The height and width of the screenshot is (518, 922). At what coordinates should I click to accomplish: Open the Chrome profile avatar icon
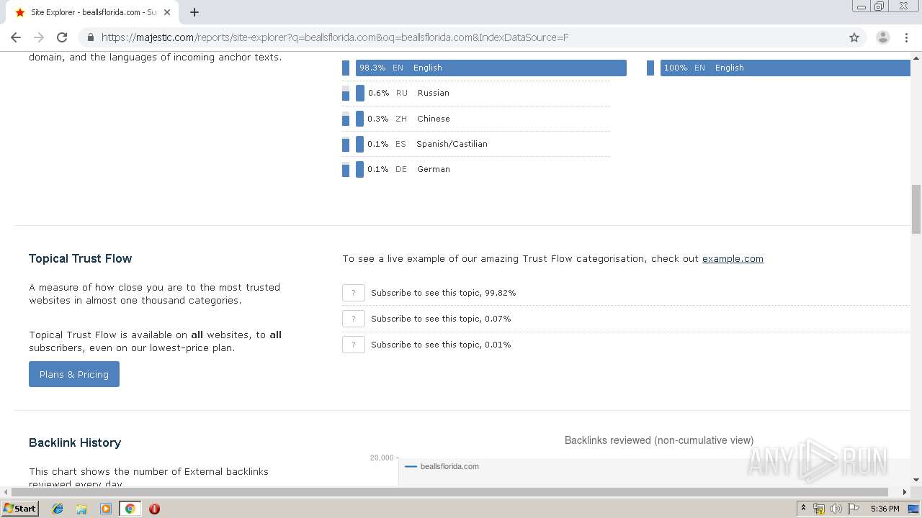pos(883,37)
